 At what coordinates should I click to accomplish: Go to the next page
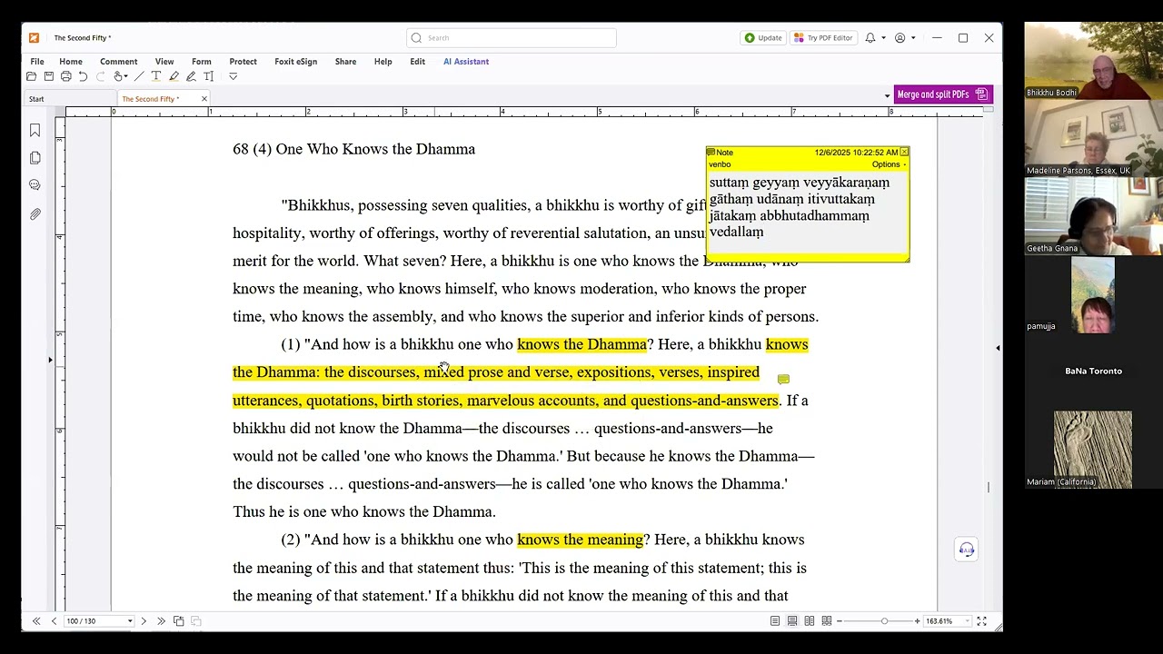point(144,621)
